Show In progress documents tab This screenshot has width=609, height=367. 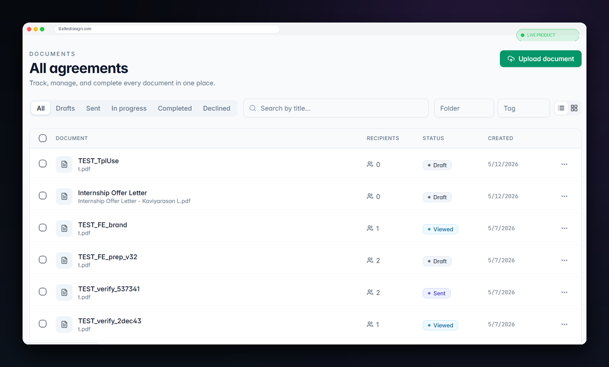tap(129, 108)
